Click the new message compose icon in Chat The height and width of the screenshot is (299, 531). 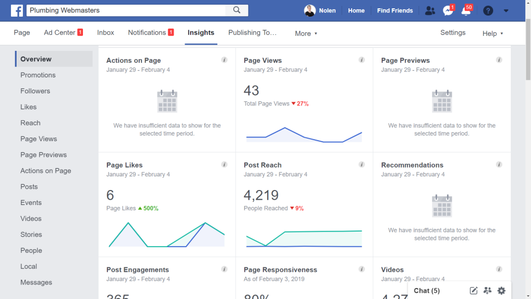point(473,291)
